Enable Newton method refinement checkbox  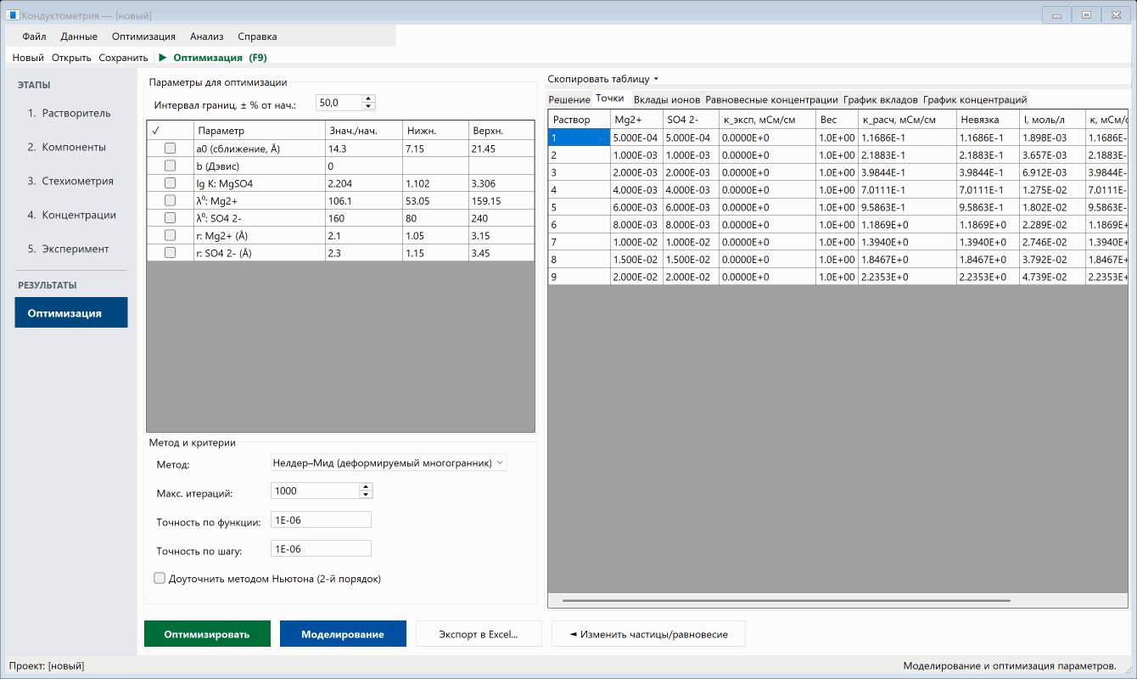pyautogui.click(x=160, y=579)
